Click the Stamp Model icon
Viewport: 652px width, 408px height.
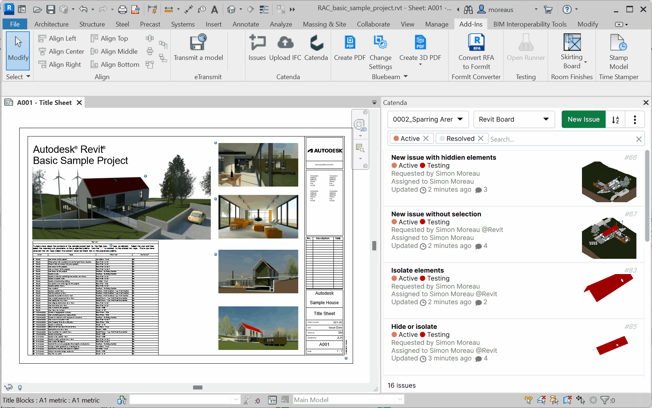pos(618,43)
